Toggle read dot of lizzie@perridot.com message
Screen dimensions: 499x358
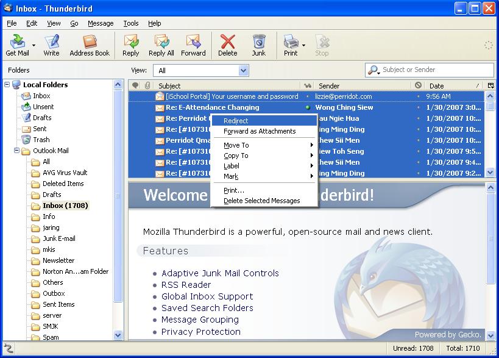click(x=308, y=96)
